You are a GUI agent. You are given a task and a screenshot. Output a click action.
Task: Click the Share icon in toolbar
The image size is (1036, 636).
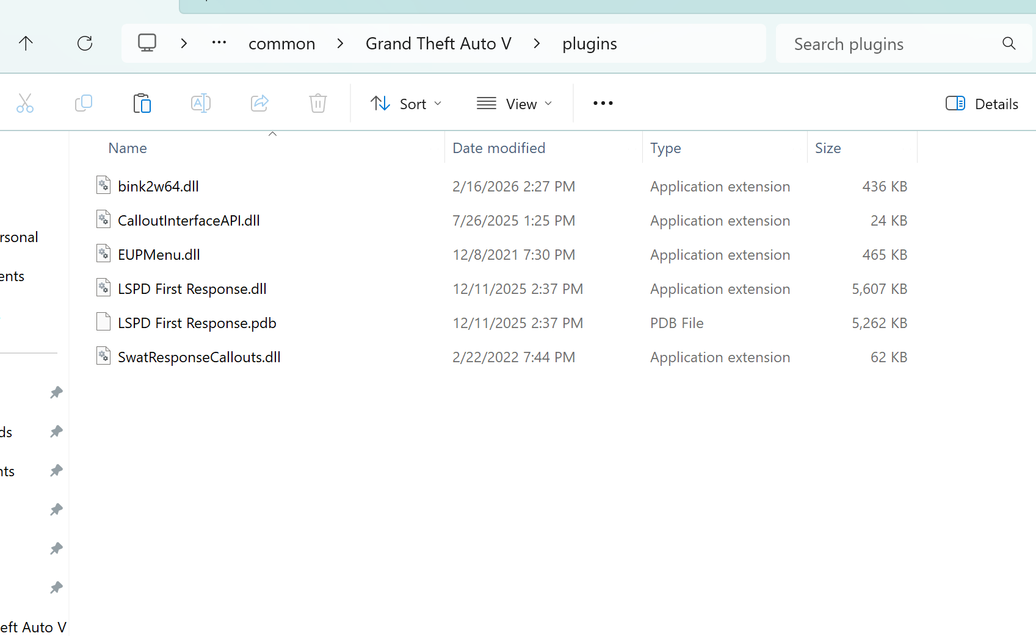pyautogui.click(x=259, y=104)
